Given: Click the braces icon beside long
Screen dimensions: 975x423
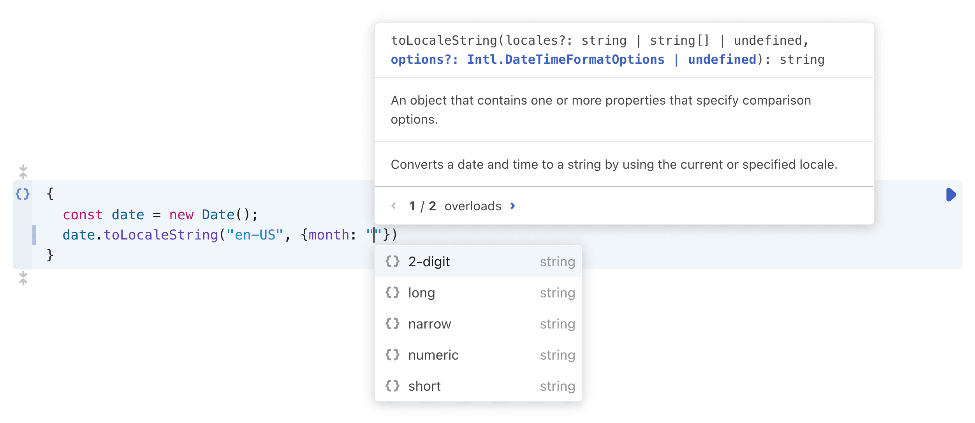Looking at the screenshot, I should click(x=392, y=292).
